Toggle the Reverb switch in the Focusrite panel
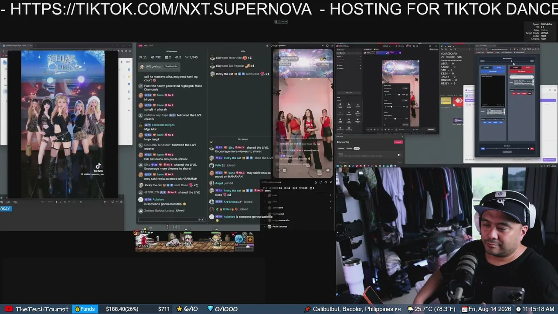Image resolution: width=558 pixels, height=314 pixels. point(398,154)
